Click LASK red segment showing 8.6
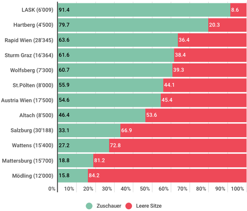The width and height of the screenshot is (247, 211). coord(239,10)
